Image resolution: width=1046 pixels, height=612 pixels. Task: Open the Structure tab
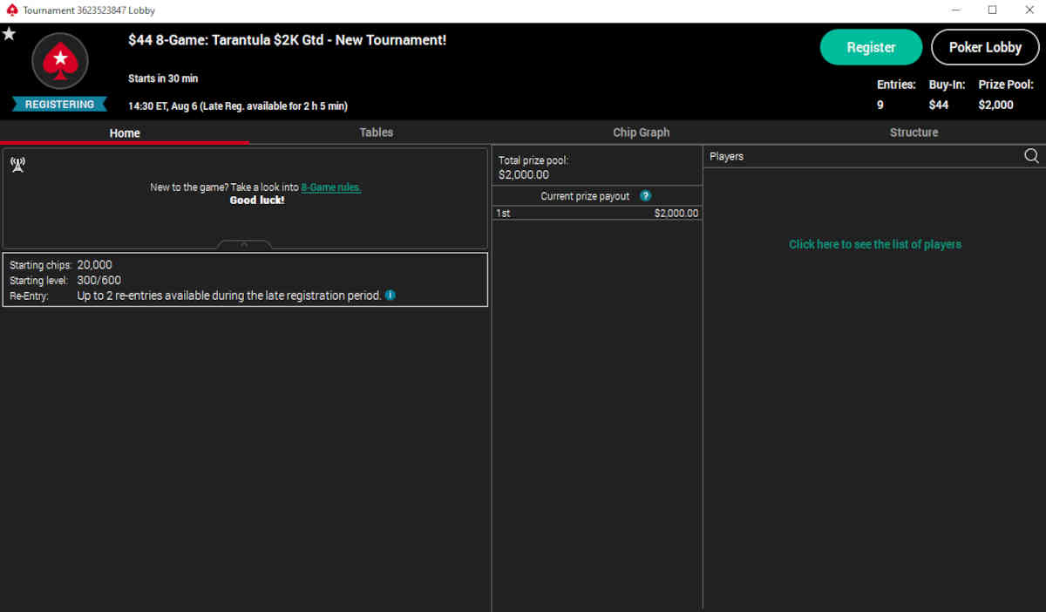click(914, 133)
